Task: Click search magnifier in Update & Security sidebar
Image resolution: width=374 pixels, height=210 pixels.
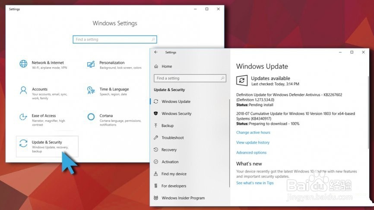Action: coord(222,78)
